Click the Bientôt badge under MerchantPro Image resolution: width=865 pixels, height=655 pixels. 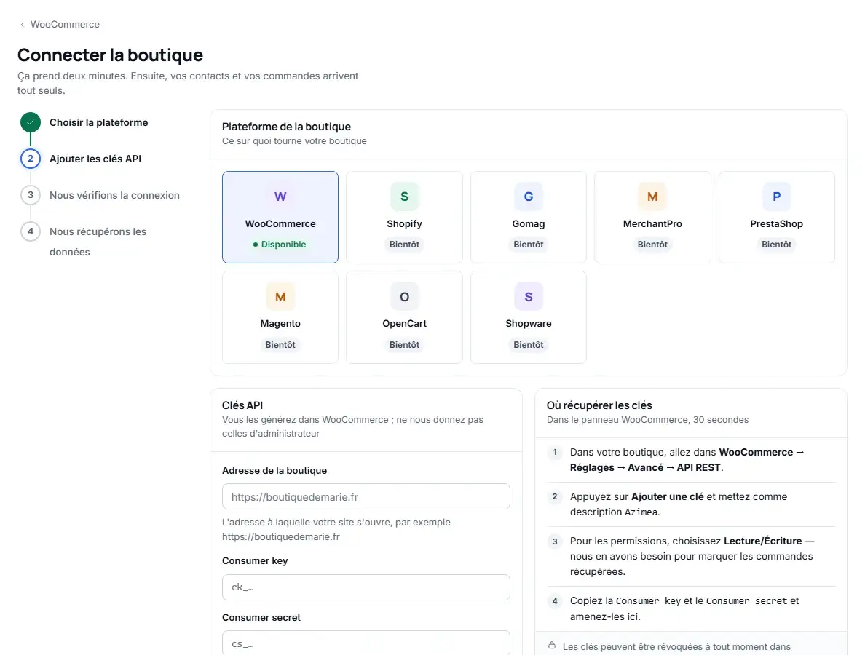coord(652,245)
